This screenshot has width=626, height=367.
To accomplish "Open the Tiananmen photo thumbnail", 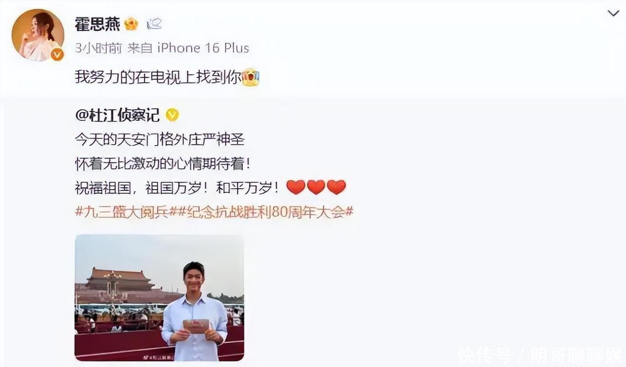I will pos(159,298).
